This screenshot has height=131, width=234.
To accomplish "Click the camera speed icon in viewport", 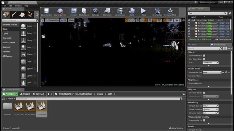I will click(x=177, y=20).
